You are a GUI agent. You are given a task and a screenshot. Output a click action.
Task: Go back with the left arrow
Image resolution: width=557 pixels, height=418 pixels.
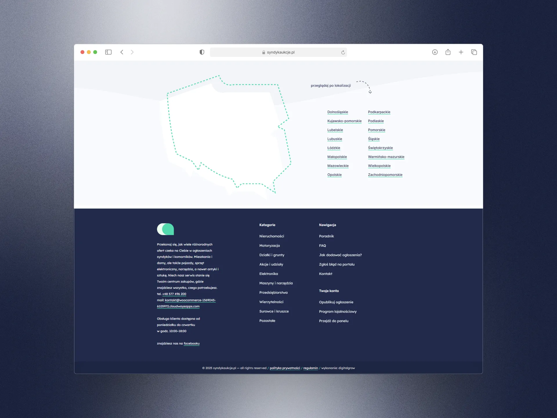coord(122,52)
